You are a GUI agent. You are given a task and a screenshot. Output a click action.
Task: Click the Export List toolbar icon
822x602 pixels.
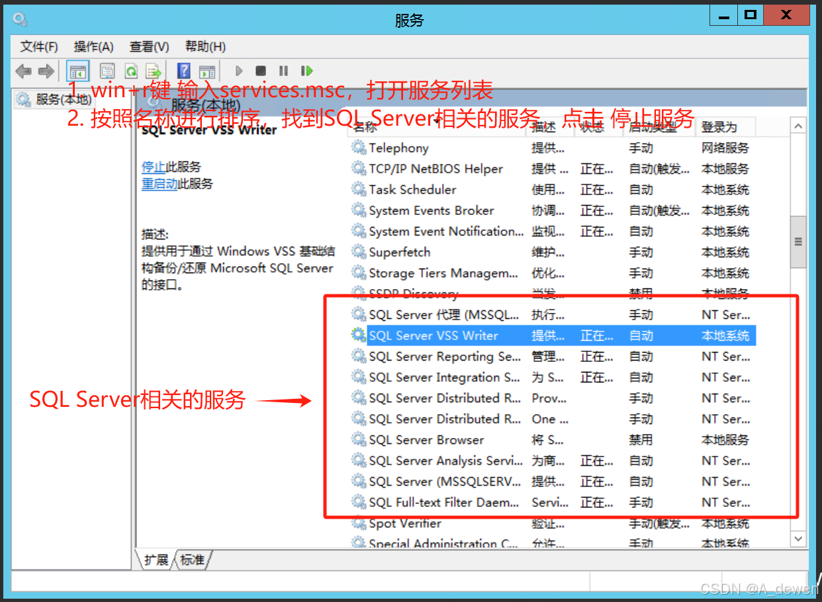point(154,71)
